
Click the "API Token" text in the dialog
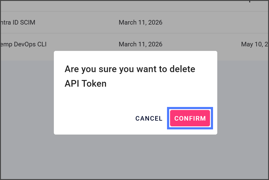point(86,84)
